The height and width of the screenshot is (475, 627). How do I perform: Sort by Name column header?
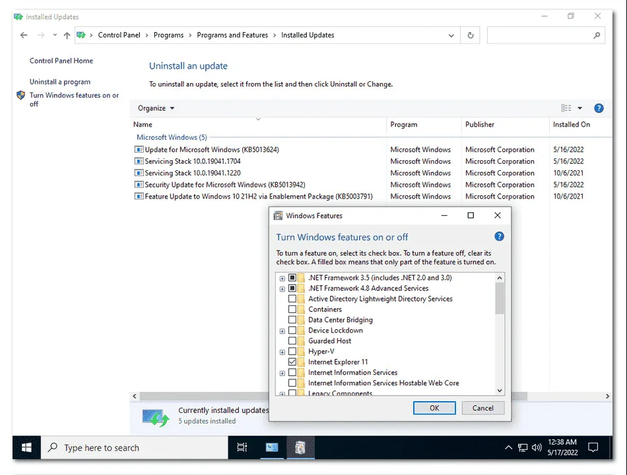click(x=258, y=124)
